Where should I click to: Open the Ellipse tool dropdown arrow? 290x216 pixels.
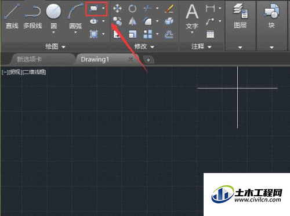click(x=103, y=21)
